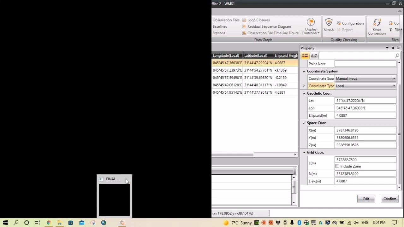404x227 pixels.
Task: Click the E(m) value 572282.7520
Action: [365, 160]
